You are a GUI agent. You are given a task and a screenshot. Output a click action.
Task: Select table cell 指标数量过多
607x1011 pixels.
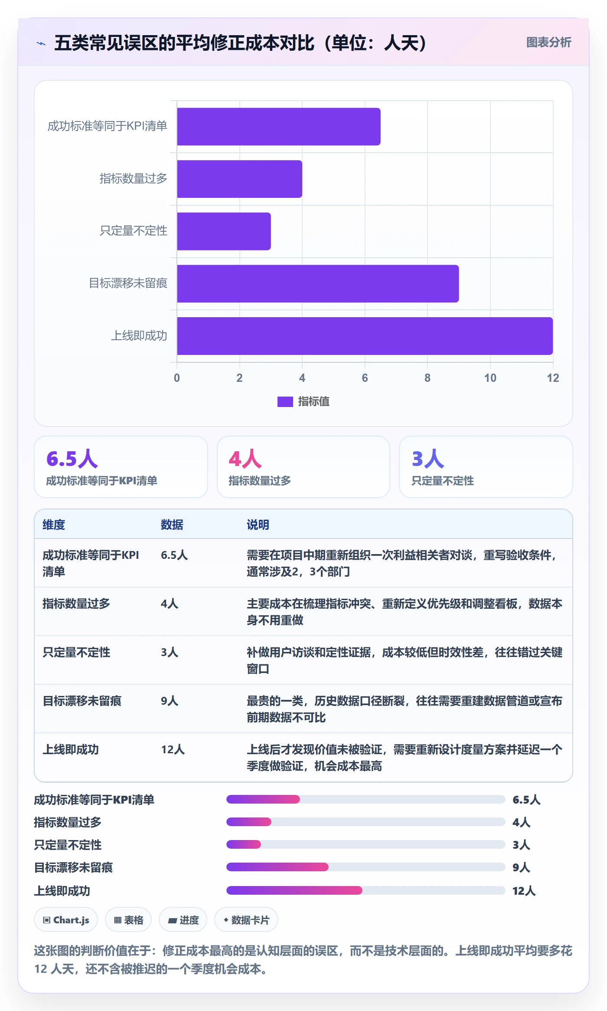(76, 604)
